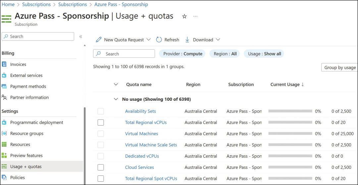The image size is (358, 185).
Task: Open Invoices in the sidebar
Action: click(x=18, y=64)
